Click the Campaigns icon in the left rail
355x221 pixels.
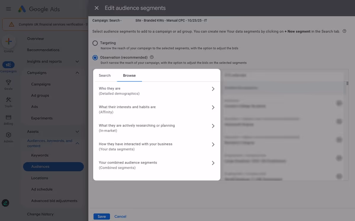(9, 65)
